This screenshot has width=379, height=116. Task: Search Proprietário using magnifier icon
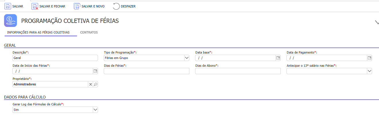point(95,84)
